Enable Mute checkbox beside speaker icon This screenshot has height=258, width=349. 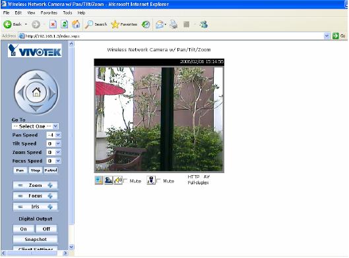(x=125, y=181)
